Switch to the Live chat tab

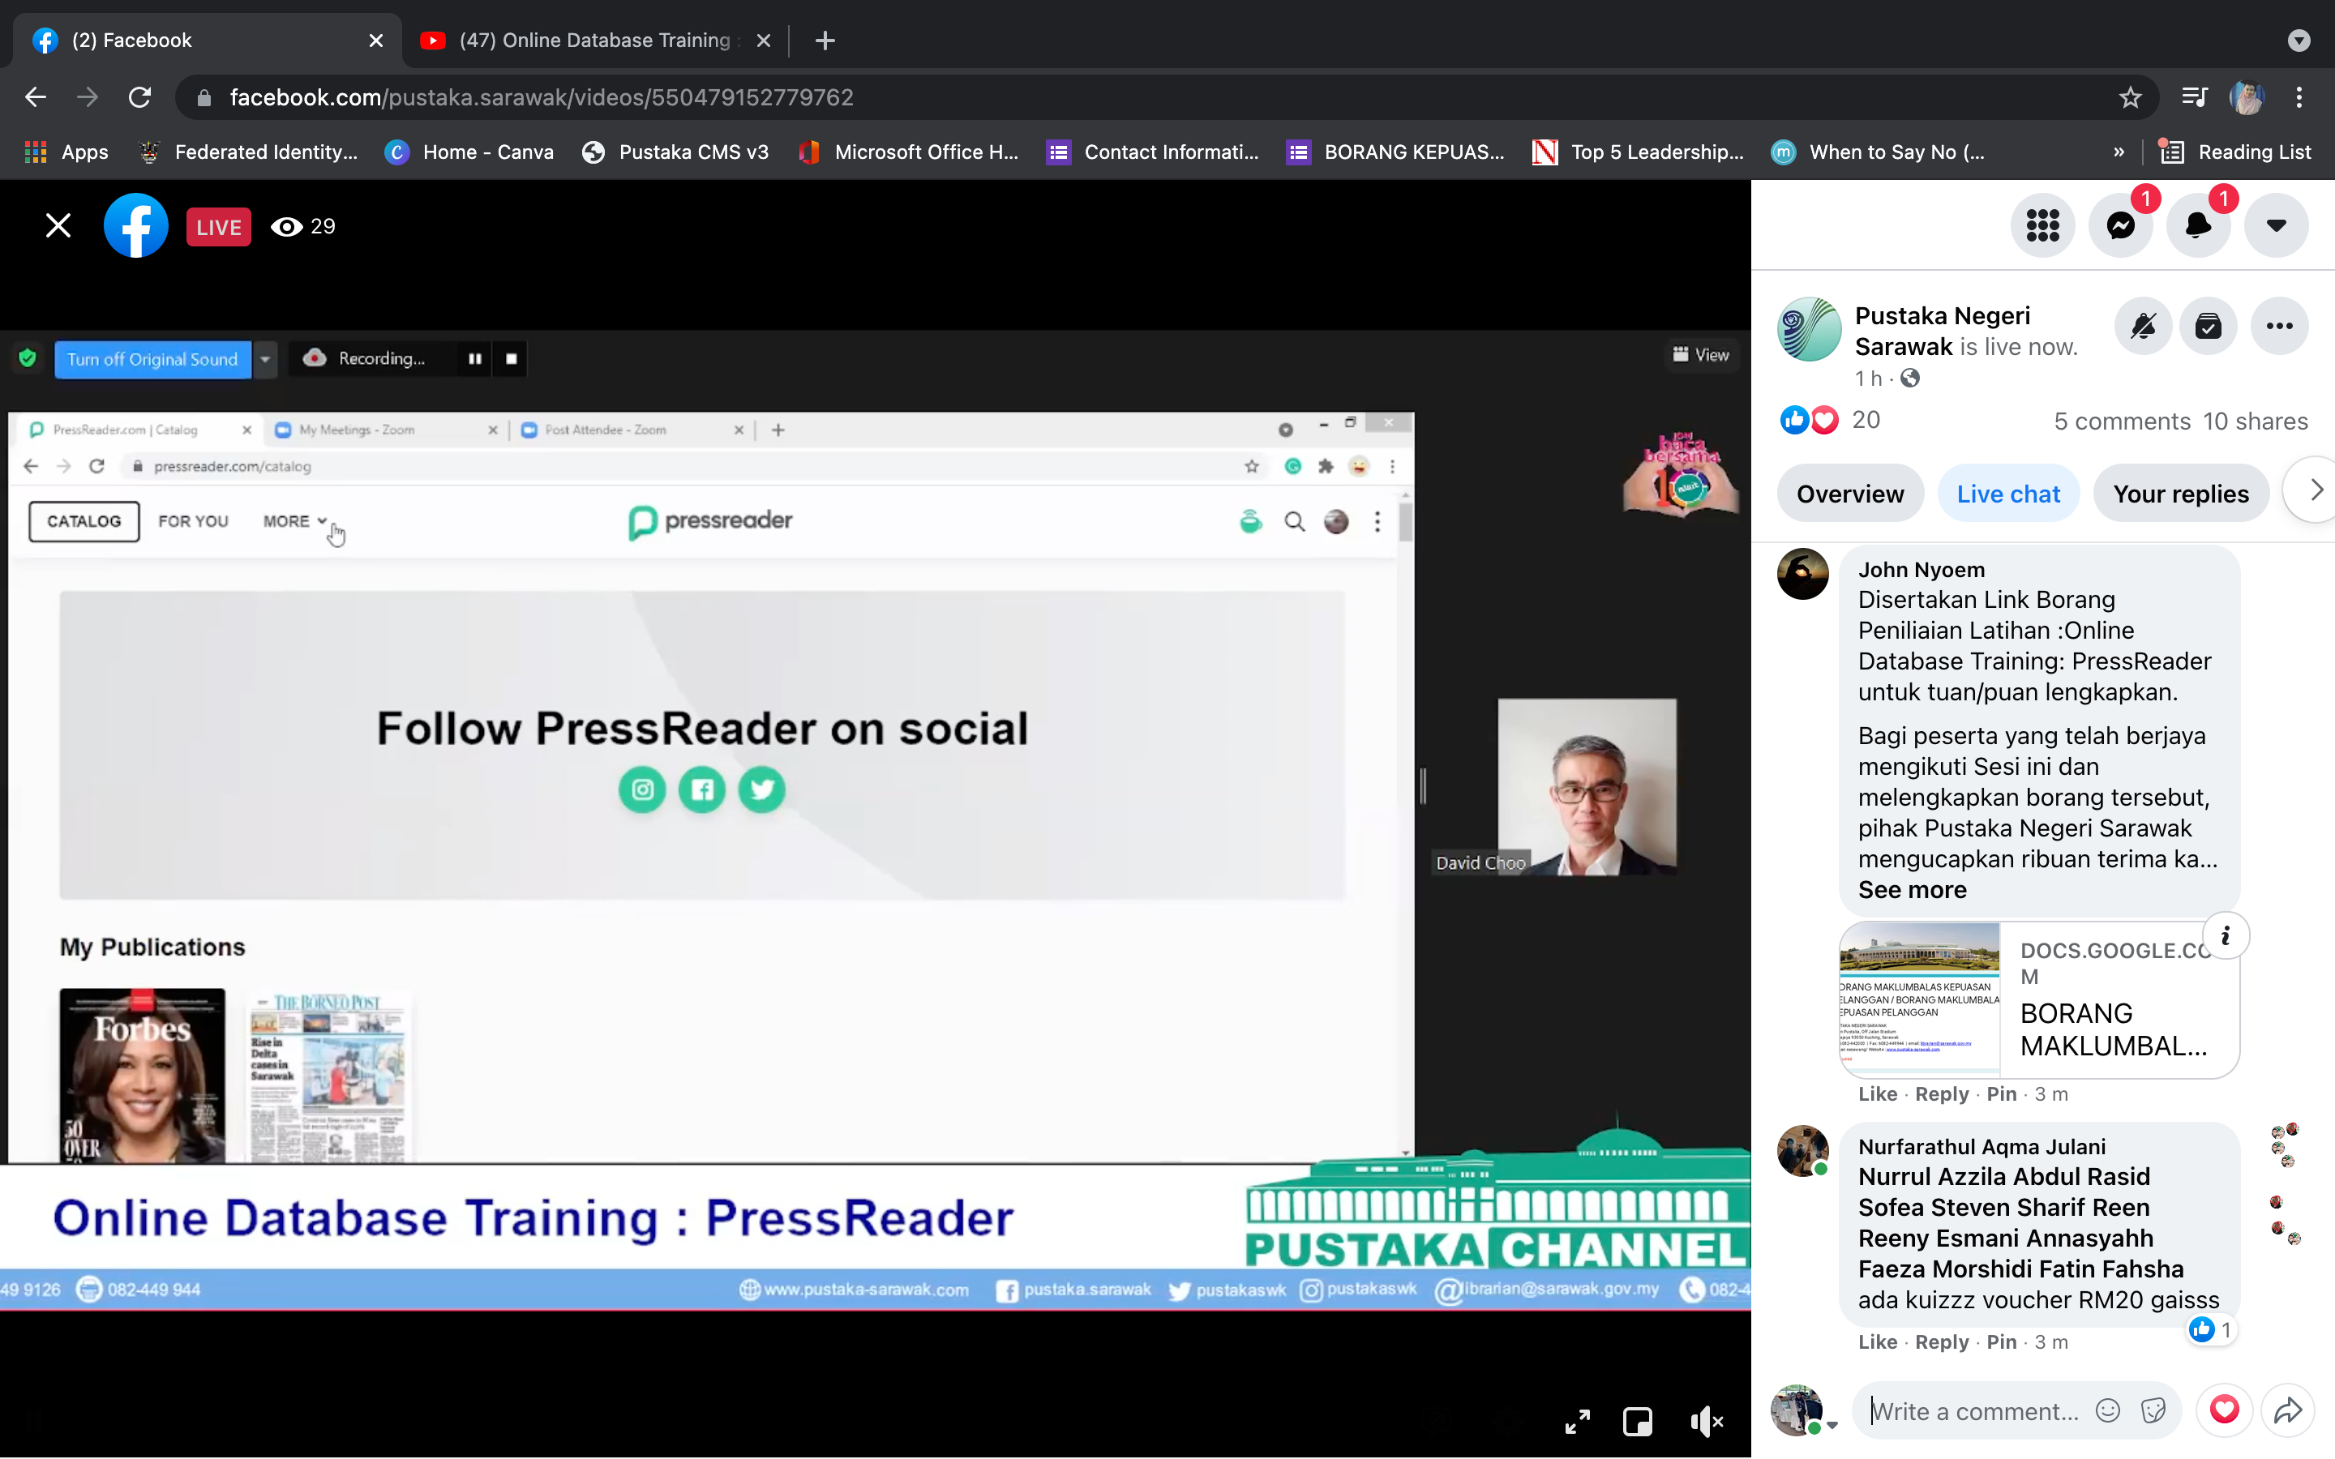click(x=2008, y=494)
